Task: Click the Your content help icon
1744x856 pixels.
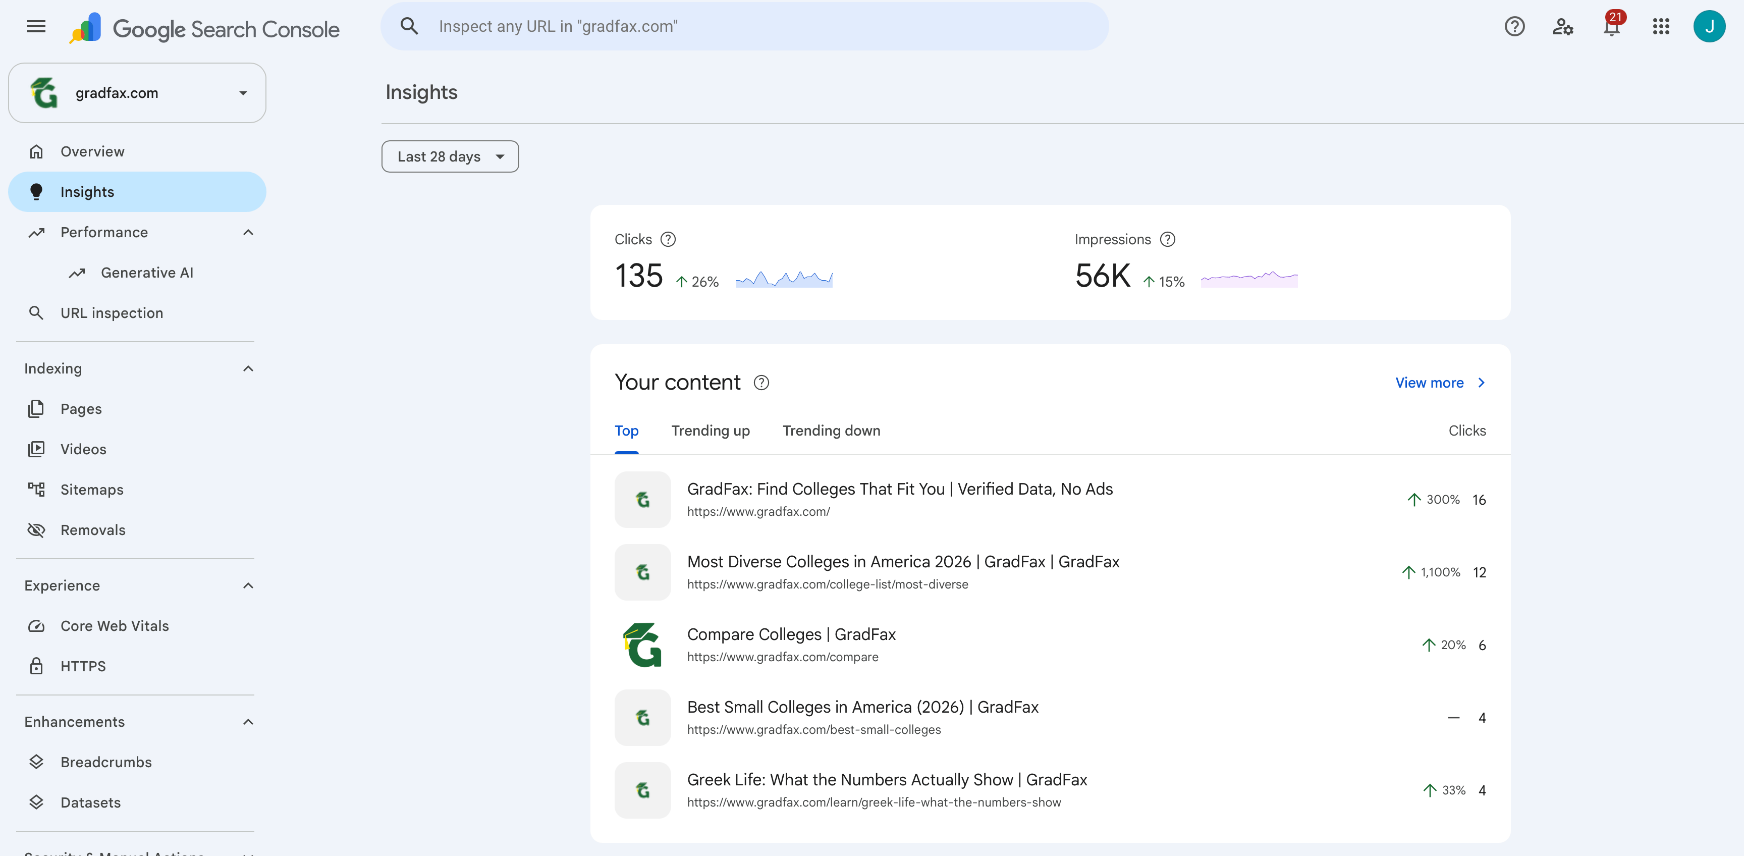Action: point(761,383)
